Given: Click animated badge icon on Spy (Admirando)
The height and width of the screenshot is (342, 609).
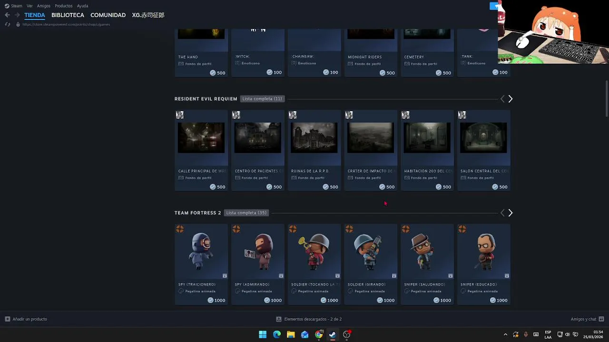Looking at the screenshot, I should (x=281, y=276).
